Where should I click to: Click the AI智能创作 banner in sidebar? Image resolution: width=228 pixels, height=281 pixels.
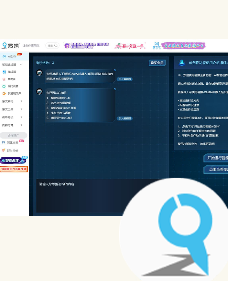tap(14, 160)
